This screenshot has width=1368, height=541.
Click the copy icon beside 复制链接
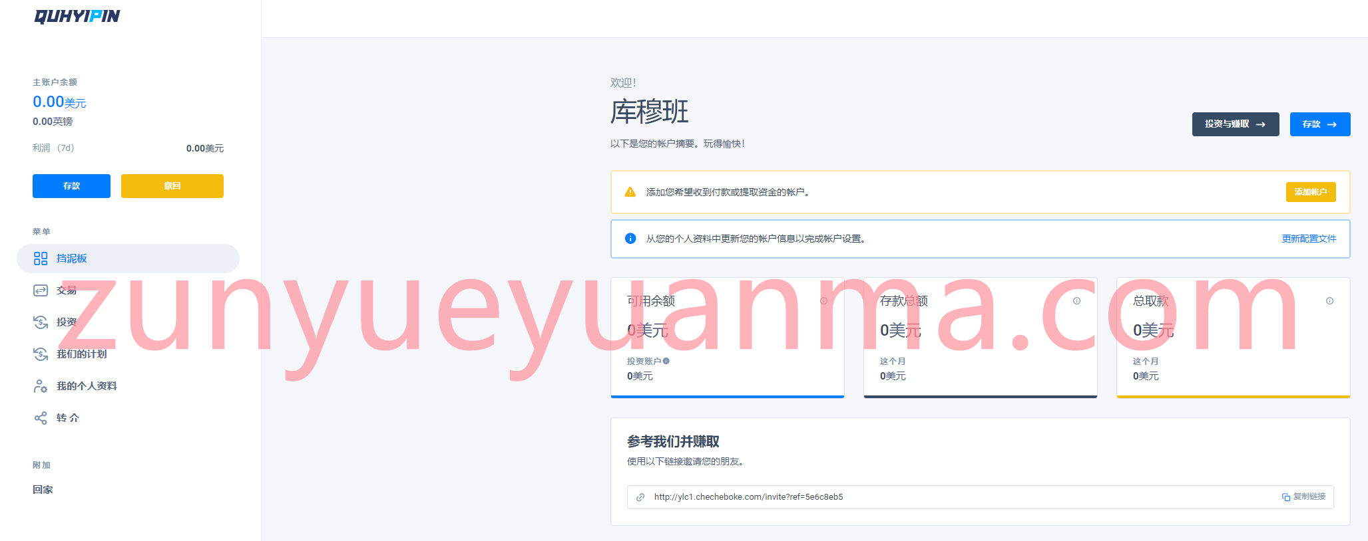1286,497
